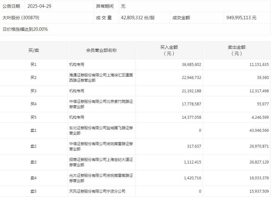The image size is (271, 197).
Task: Open the 中信证券 北京紫竹院路 branch entry
Action: click(x=101, y=104)
